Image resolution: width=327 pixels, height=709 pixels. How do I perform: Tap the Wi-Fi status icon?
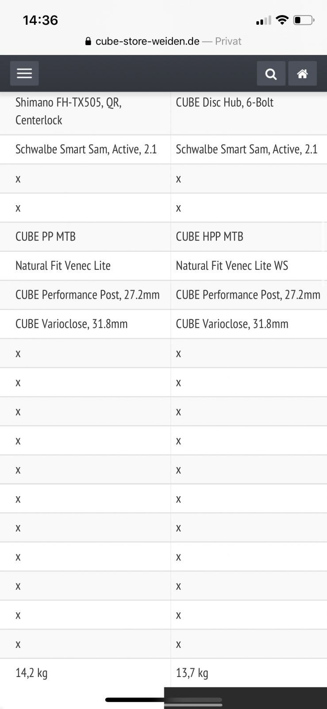click(281, 20)
